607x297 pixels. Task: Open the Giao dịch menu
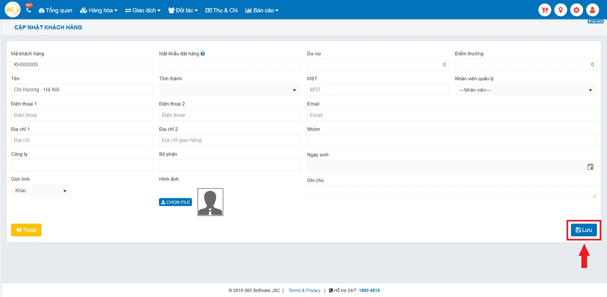[x=143, y=10]
